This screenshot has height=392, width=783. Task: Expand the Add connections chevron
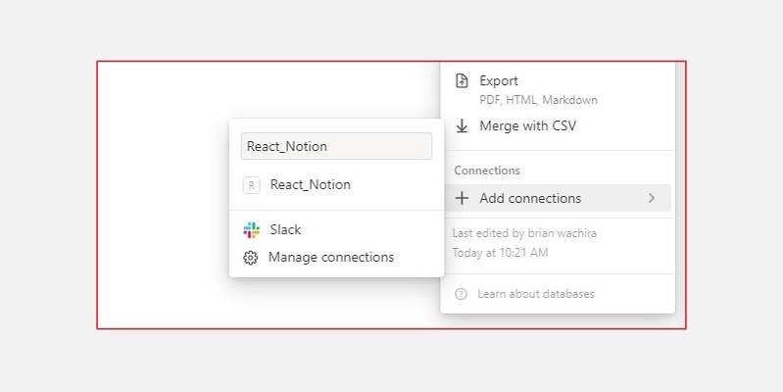click(651, 198)
